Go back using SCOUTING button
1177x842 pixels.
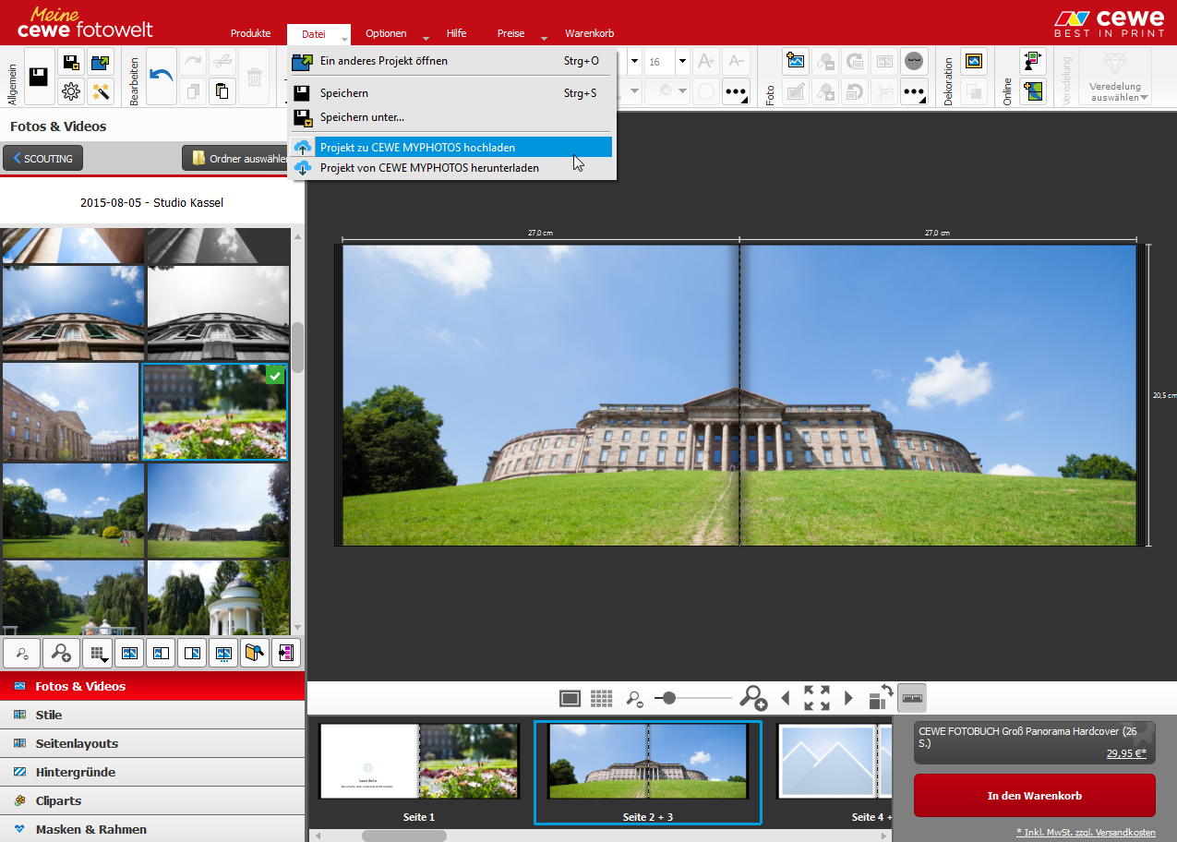(x=43, y=159)
